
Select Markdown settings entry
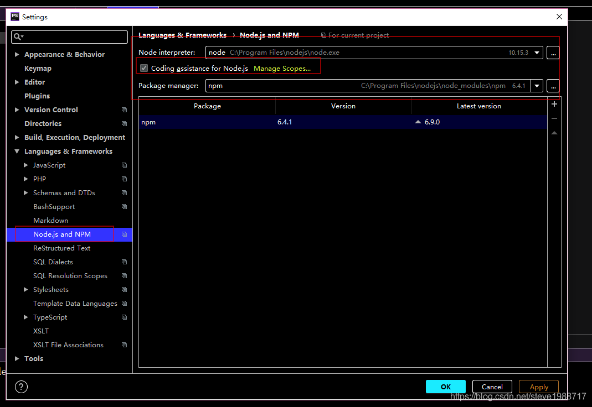coord(50,221)
